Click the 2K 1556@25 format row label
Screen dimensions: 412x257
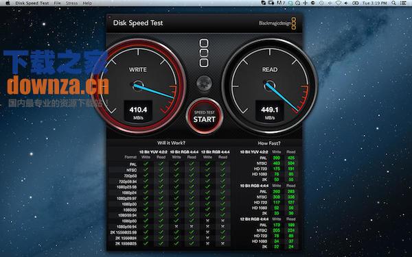point(126,243)
